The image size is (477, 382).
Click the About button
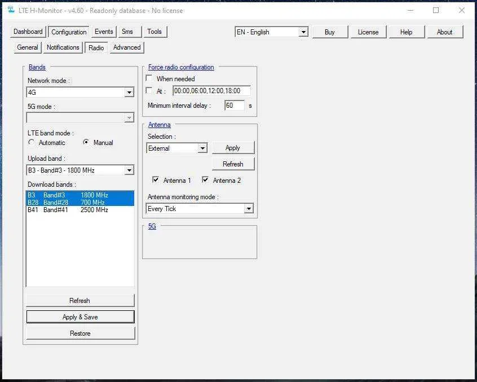click(x=445, y=32)
